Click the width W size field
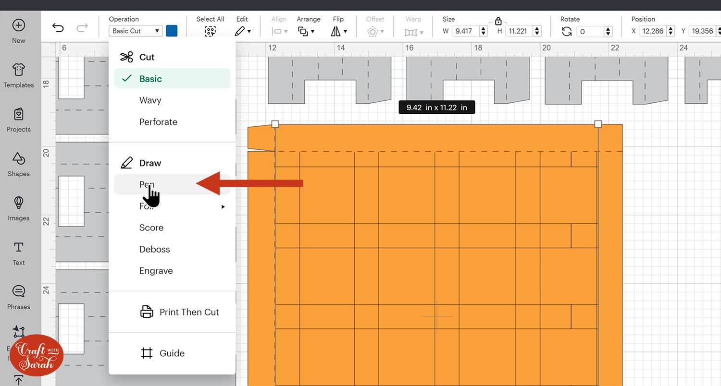This screenshot has width=721, height=386. (465, 31)
